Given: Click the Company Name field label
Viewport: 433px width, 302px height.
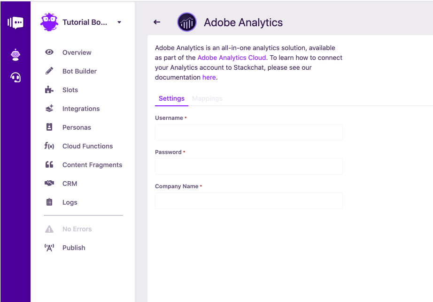Looking at the screenshot, I should (177, 186).
